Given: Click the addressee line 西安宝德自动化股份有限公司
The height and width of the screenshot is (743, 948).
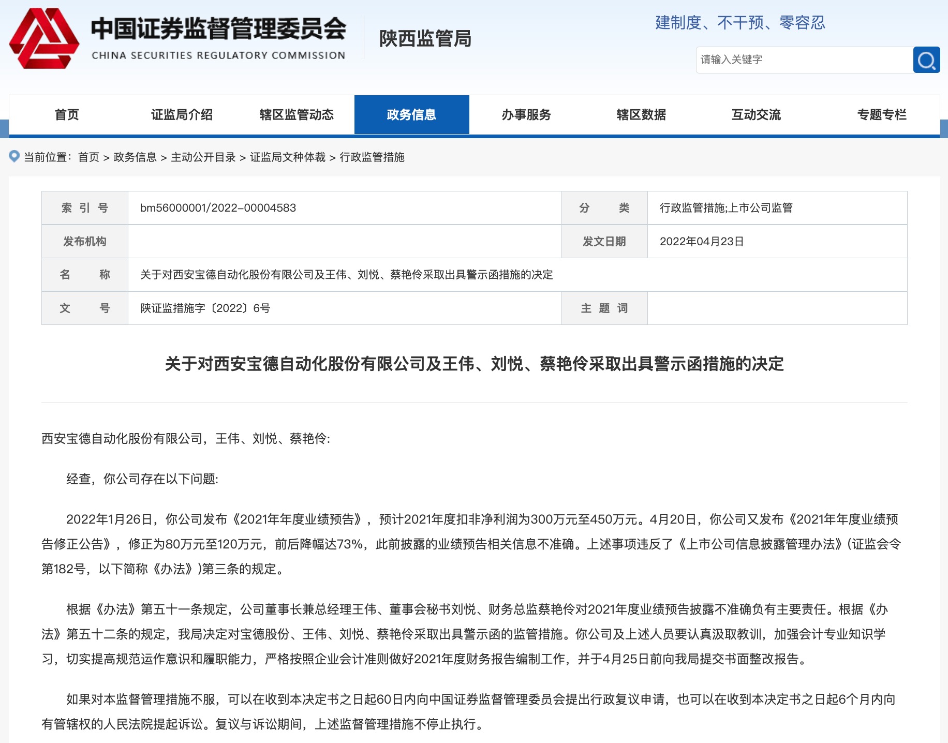Looking at the screenshot, I should (186, 439).
